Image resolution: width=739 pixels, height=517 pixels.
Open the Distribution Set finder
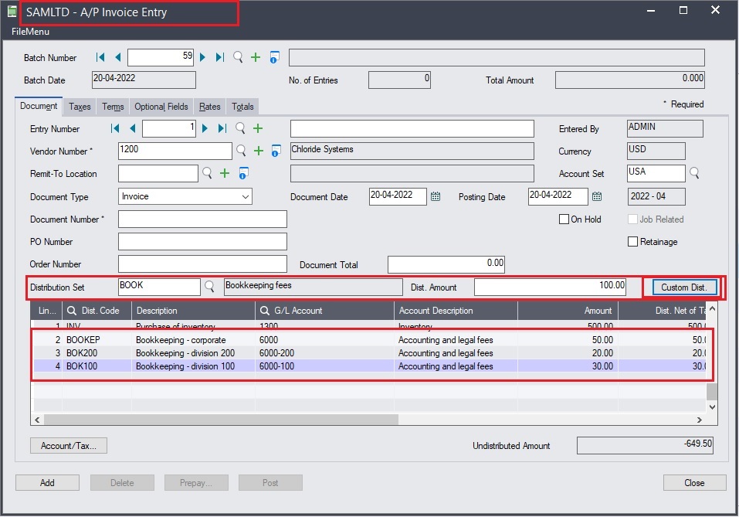[209, 287]
